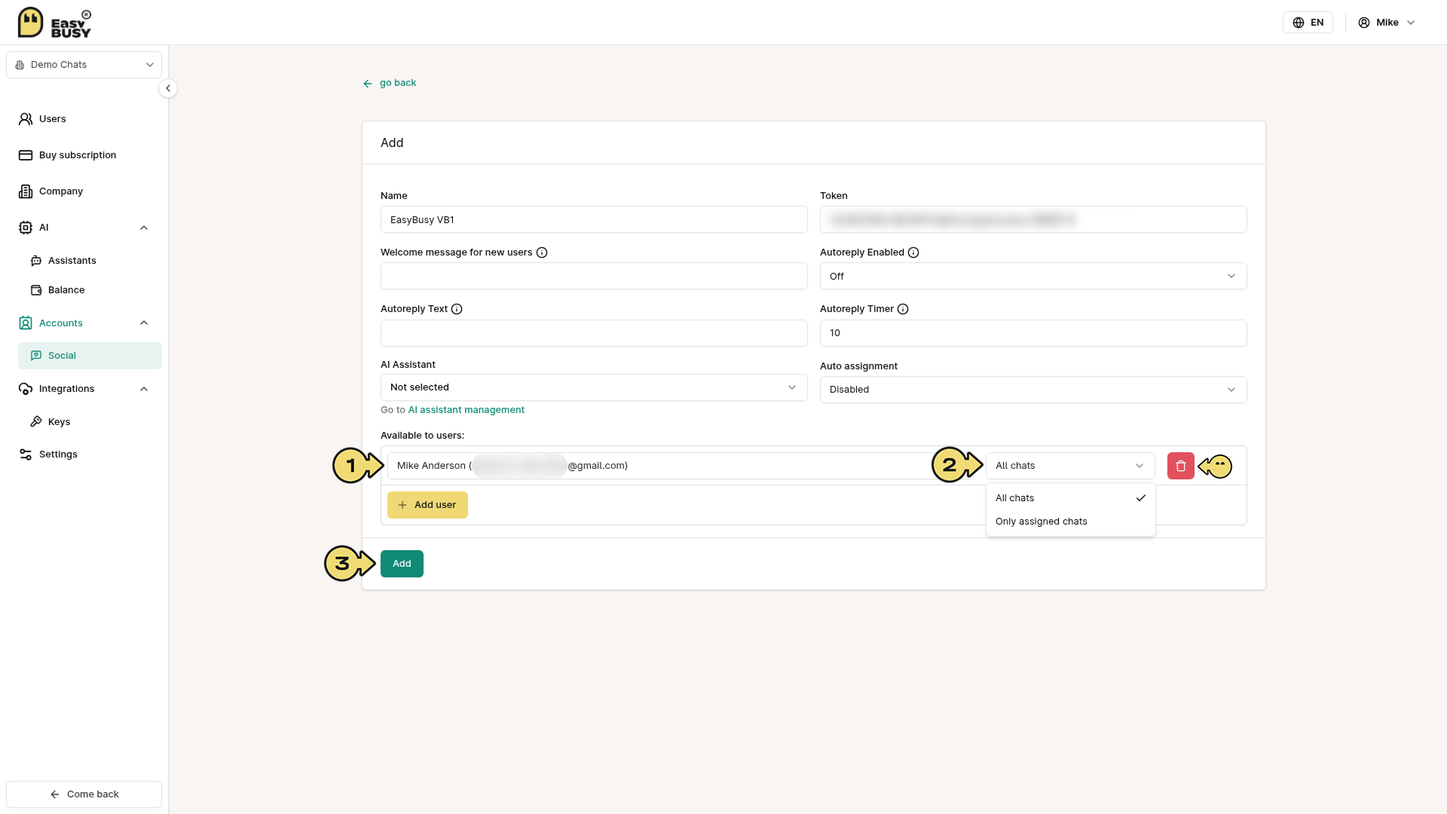Screen dimensions: 1447x814
Task: Click the Keys key icon
Action: (x=36, y=422)
